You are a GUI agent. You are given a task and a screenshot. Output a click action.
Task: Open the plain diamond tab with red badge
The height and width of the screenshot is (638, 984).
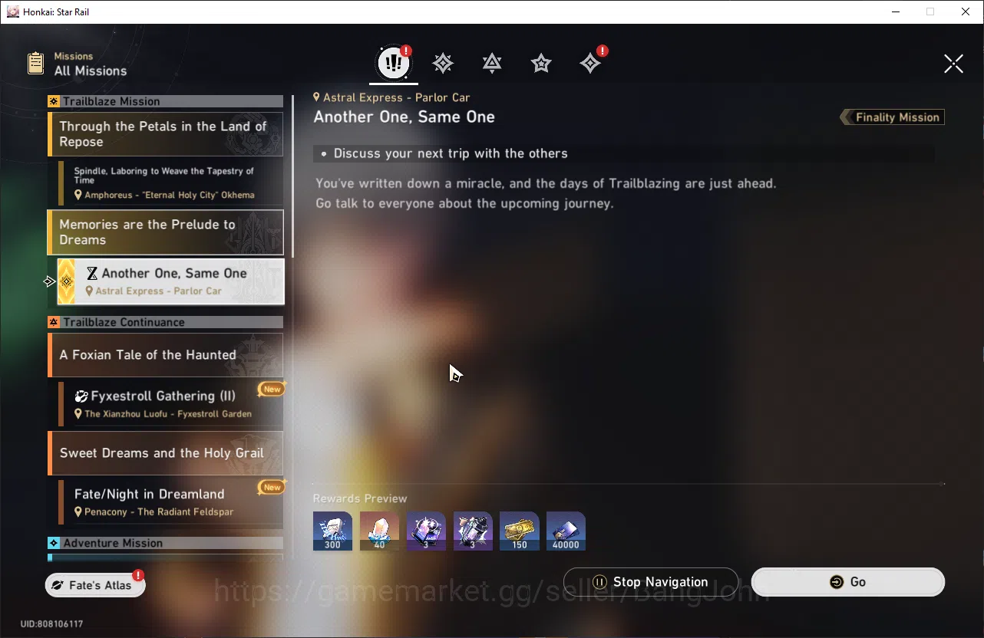pos(590,64)
